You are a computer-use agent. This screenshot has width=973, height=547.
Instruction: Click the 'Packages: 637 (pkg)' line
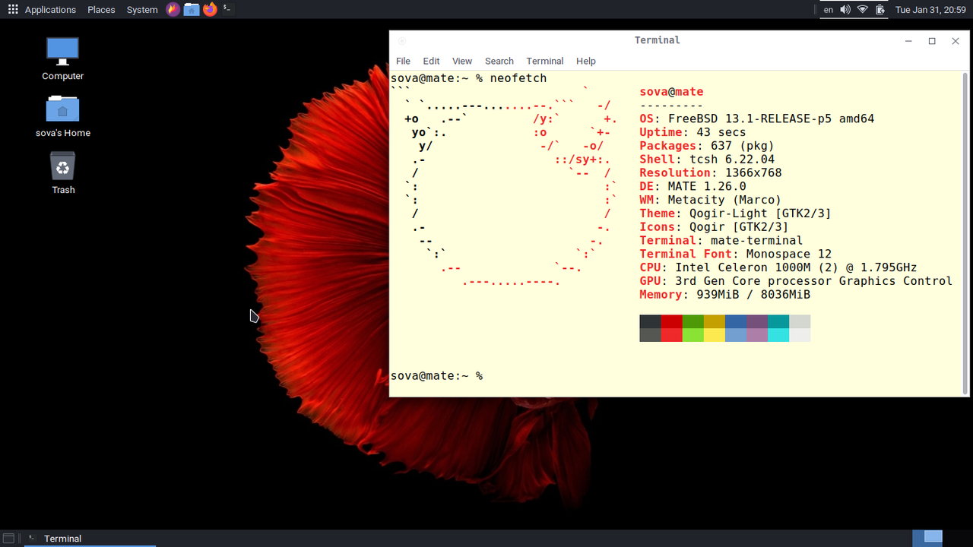click(707, 146)
